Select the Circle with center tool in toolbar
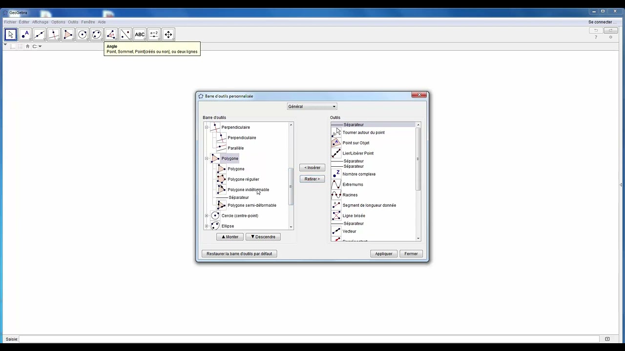The height and width of the screenshot is (351, 625). (82, 34)
